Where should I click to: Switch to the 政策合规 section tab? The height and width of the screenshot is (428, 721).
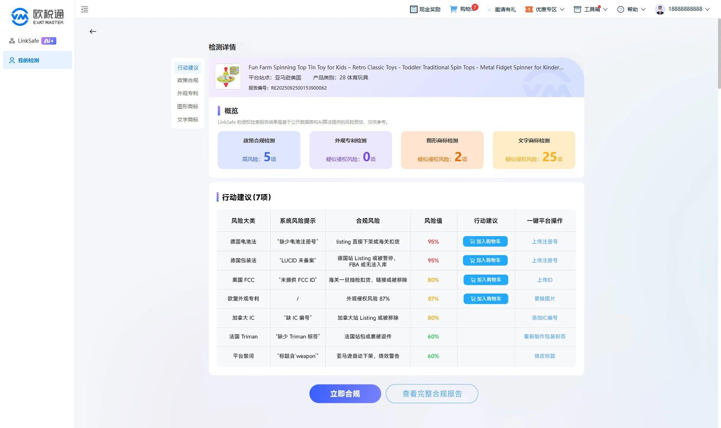point(187,80)
